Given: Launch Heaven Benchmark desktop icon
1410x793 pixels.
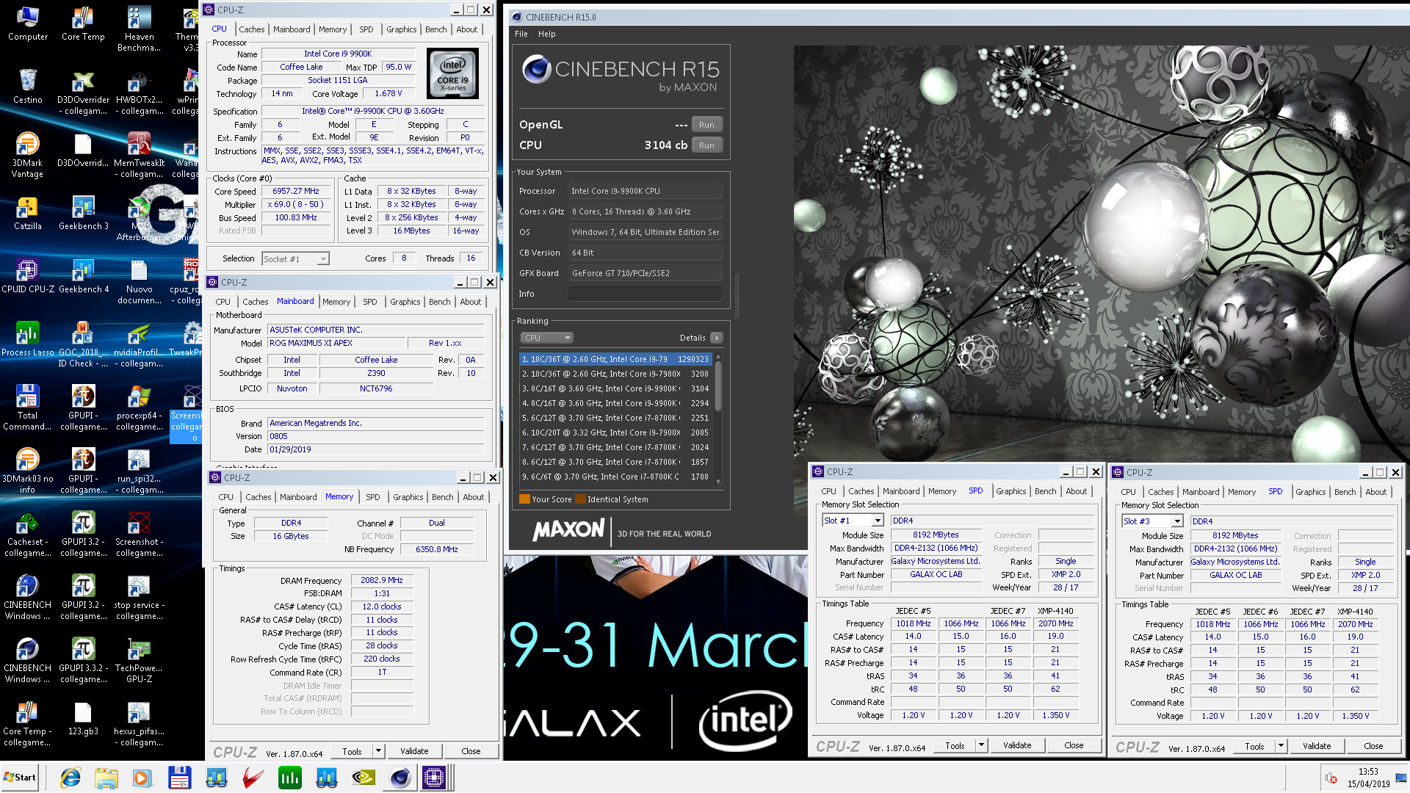Looking at the screenshot, I should tap(139, 29).
